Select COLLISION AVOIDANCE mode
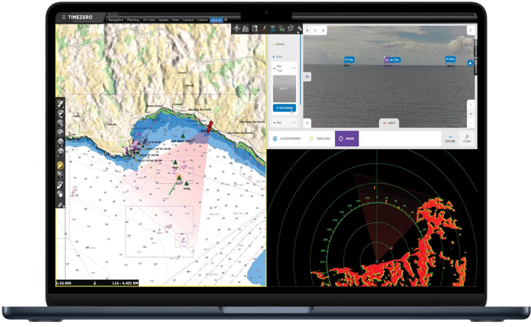The height and width of the screenshot is (327, 531). point(287,138)
